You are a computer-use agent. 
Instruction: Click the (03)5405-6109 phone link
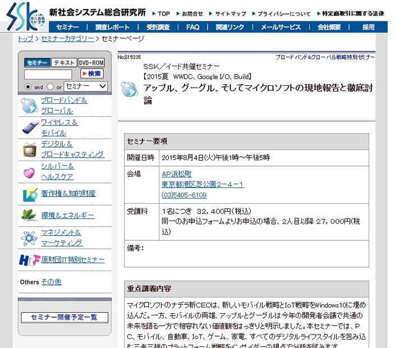tap(184, 195)
